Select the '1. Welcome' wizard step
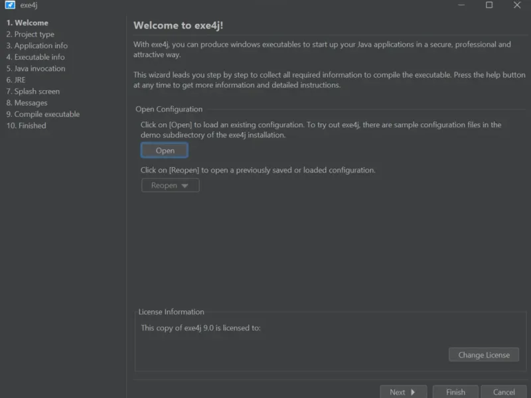Image resolution: width=531 pixels, height=398 pixels. pos(27,23)
